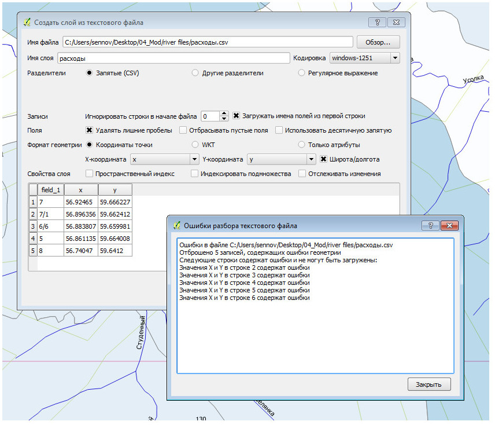
Task: Select the WKT geometry format option
Action: 195,145
